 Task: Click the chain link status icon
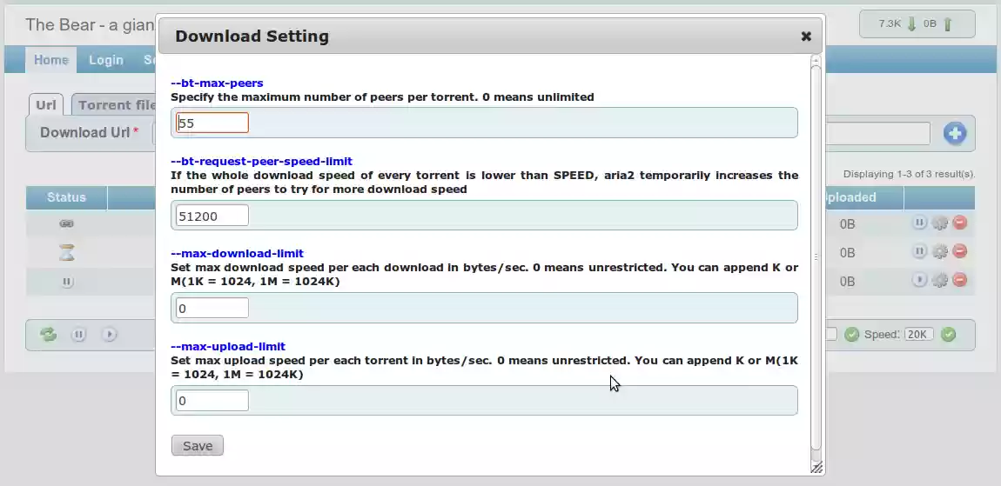(x=66, y=223)
